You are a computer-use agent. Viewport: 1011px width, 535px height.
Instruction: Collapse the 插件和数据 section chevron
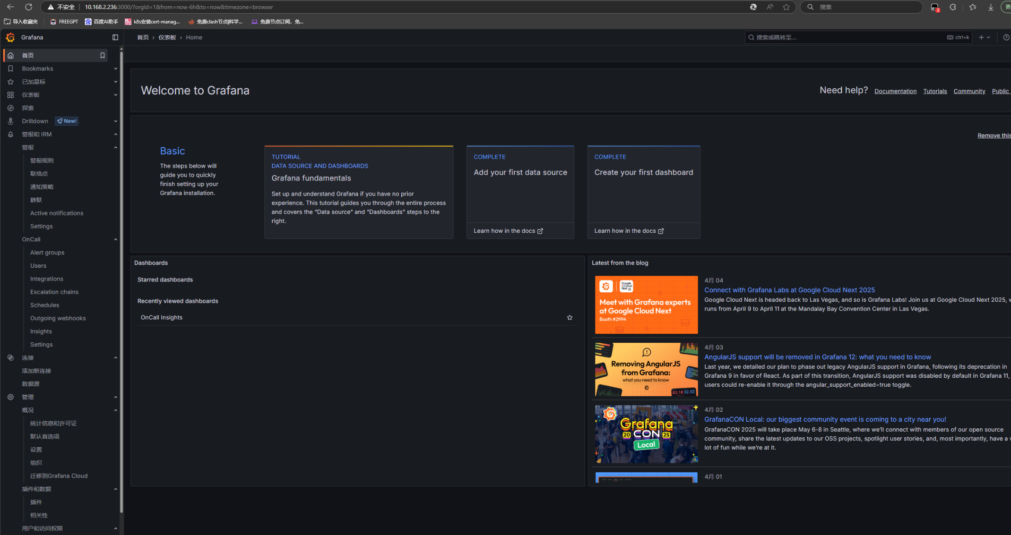tap(115, 489)
